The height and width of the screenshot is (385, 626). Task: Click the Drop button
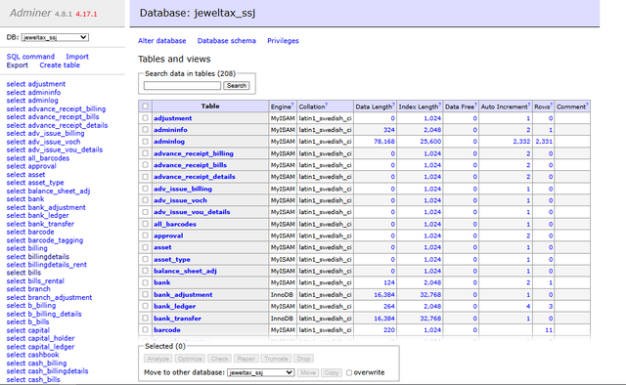click(303, 359)
